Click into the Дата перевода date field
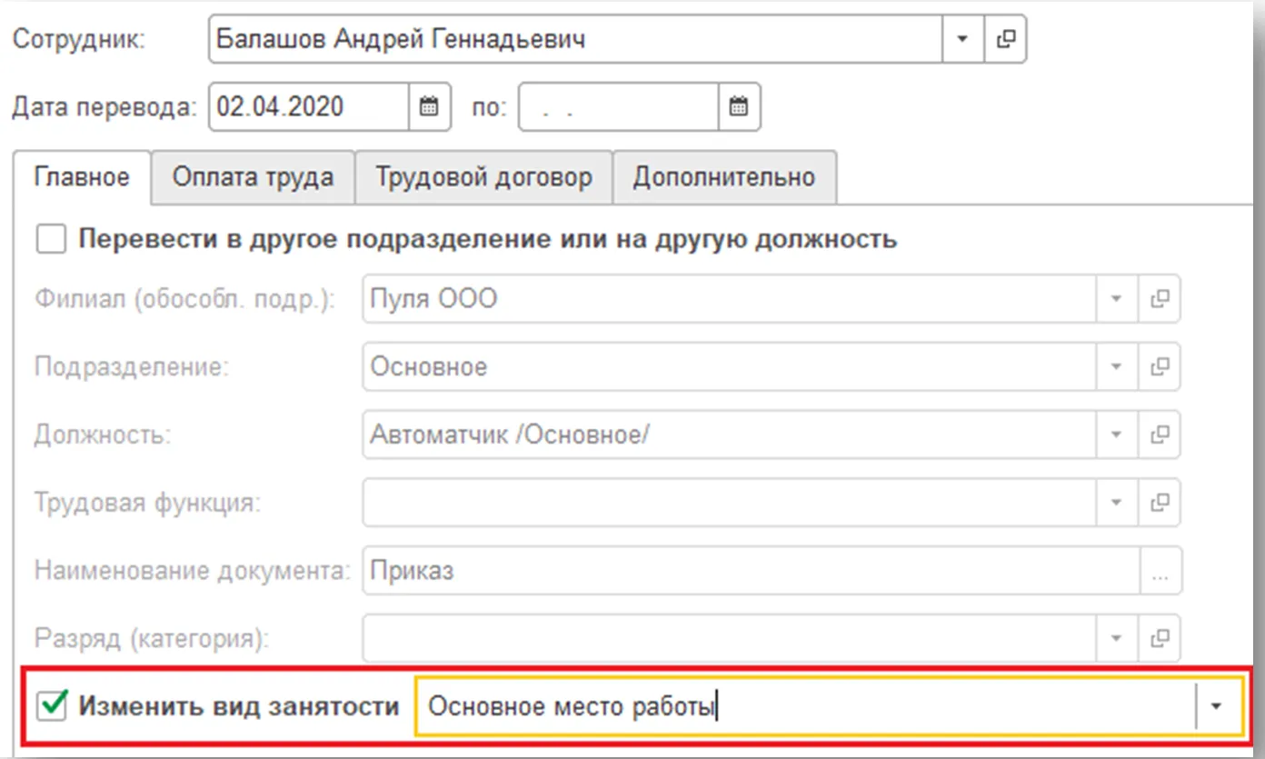 308,107
